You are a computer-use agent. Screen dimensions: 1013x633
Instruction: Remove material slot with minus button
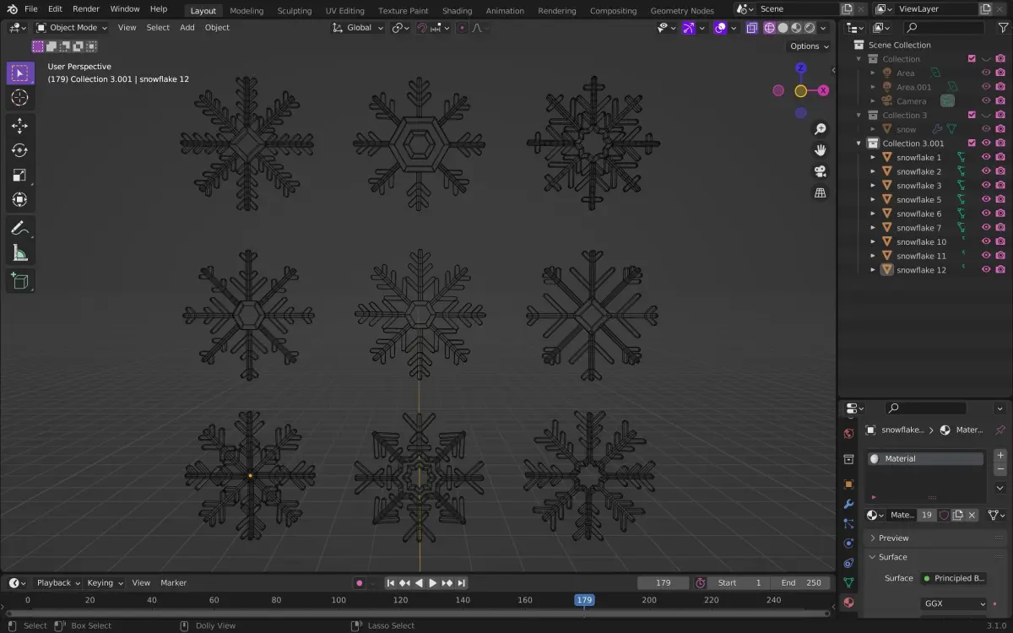[x=1000, y=469]
